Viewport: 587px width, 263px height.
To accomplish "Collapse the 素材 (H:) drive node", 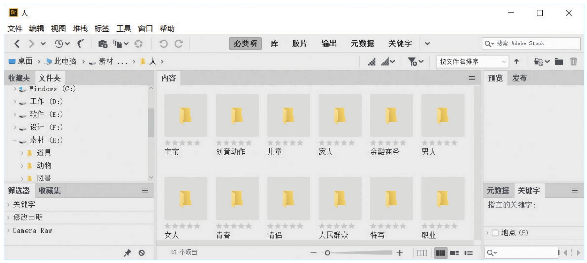I will click(x=15, y=140).
